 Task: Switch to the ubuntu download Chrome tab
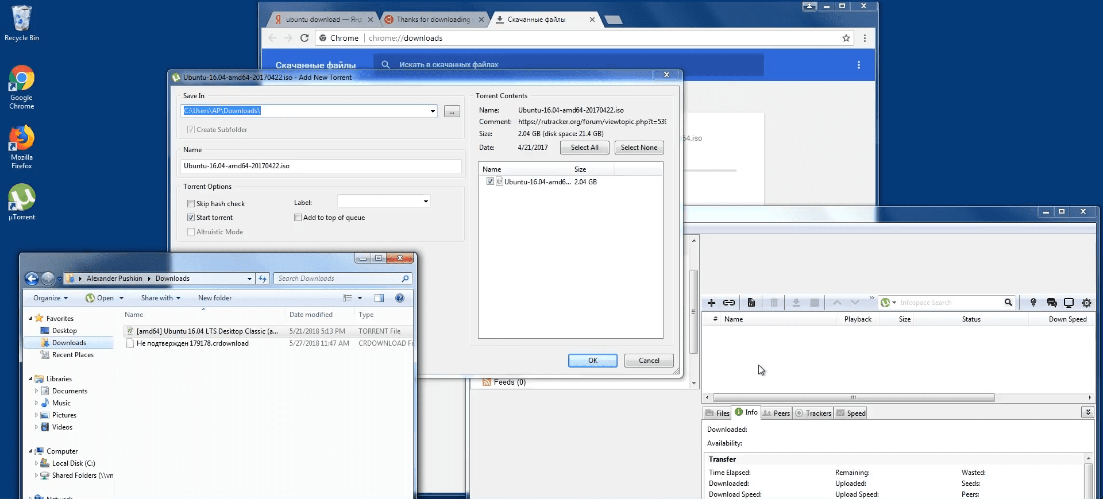322,20
